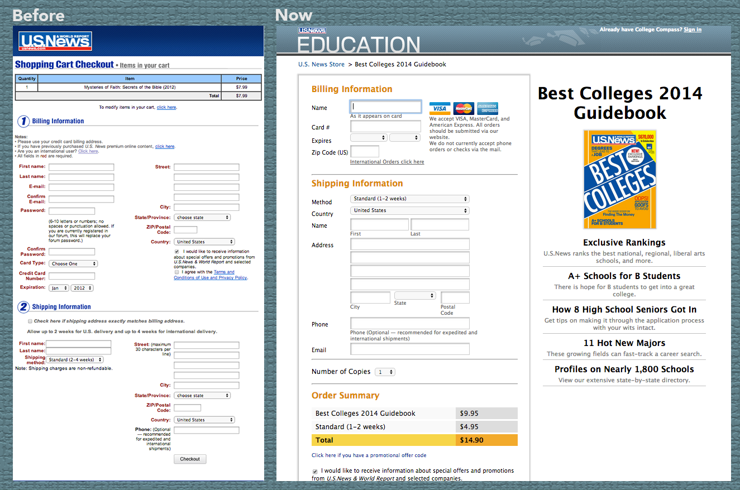The height and width of the screenshot is (490, 740).
Task: Click the Credit Card Number field
Action: pyautogui.click(x=72, y=276)
